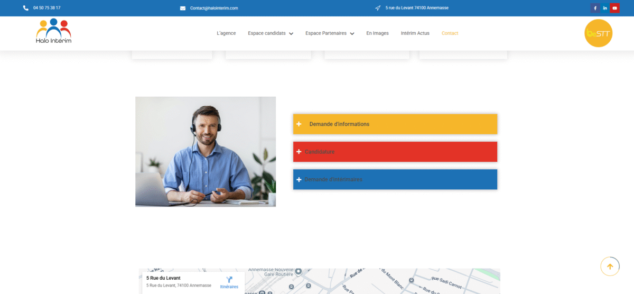
Task: Click the envelope email icon
Action: [183, 8]
